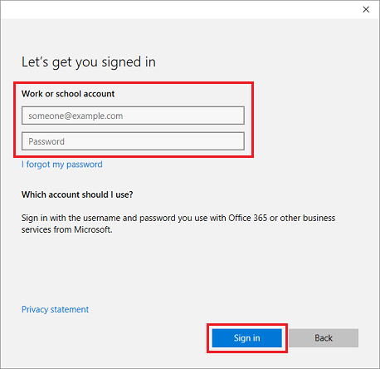Click the Work or school account label
This screenshot has width=380, height=369.
pyautogui.click(x=68, y=94)
